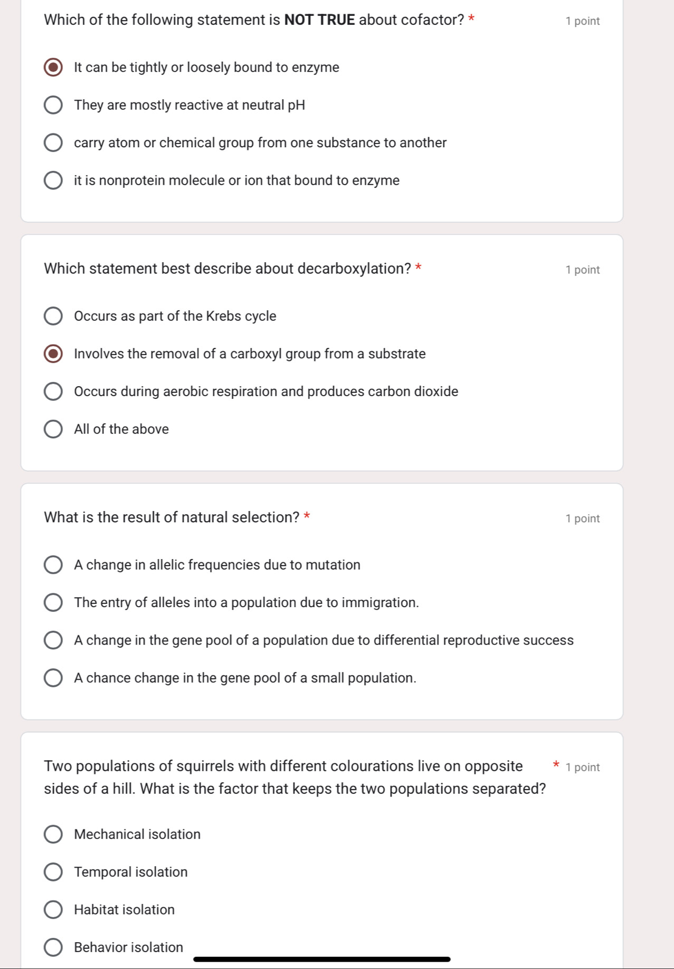Screen dimensions: 674x969
Task: Select 'differential reproductive success' answer
Action: coord(53,640)
